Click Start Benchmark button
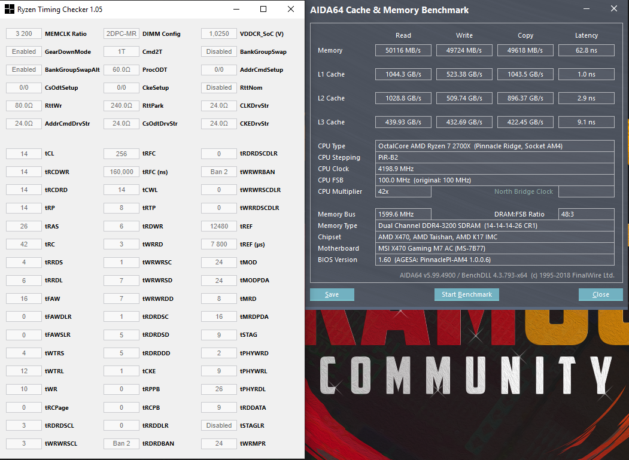Viewport: 629px width, 460px height. 467,294
